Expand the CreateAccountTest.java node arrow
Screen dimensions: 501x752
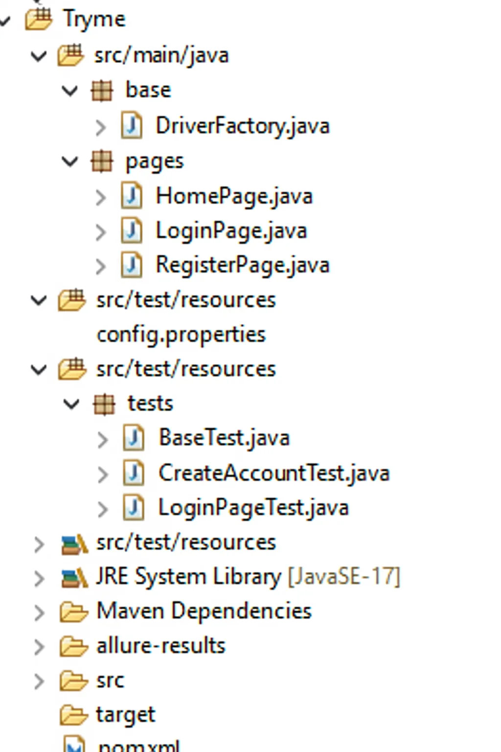(x=102, y=474)
